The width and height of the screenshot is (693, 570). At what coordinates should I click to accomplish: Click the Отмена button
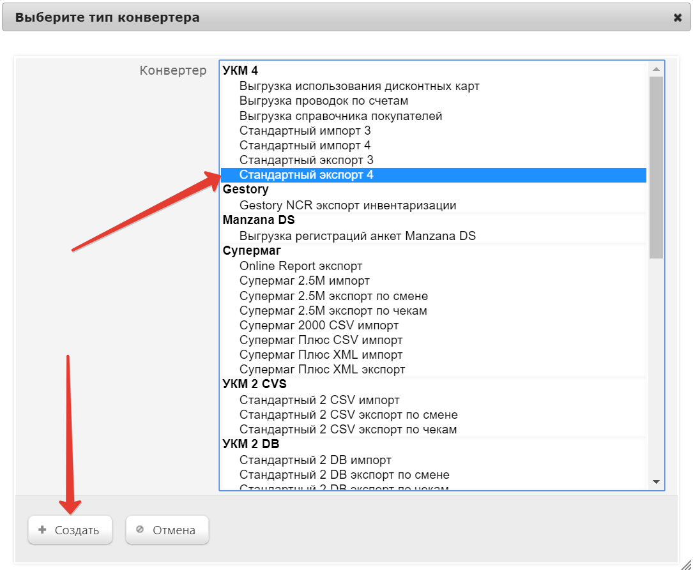(167, 530)
